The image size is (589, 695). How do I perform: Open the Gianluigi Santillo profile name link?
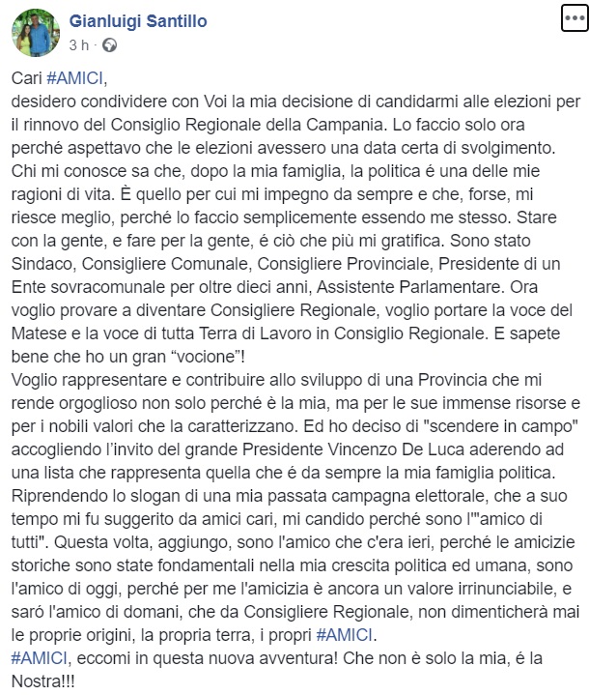click(138, 21)
